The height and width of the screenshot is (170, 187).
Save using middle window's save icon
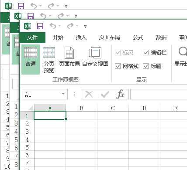click(31, 16)
